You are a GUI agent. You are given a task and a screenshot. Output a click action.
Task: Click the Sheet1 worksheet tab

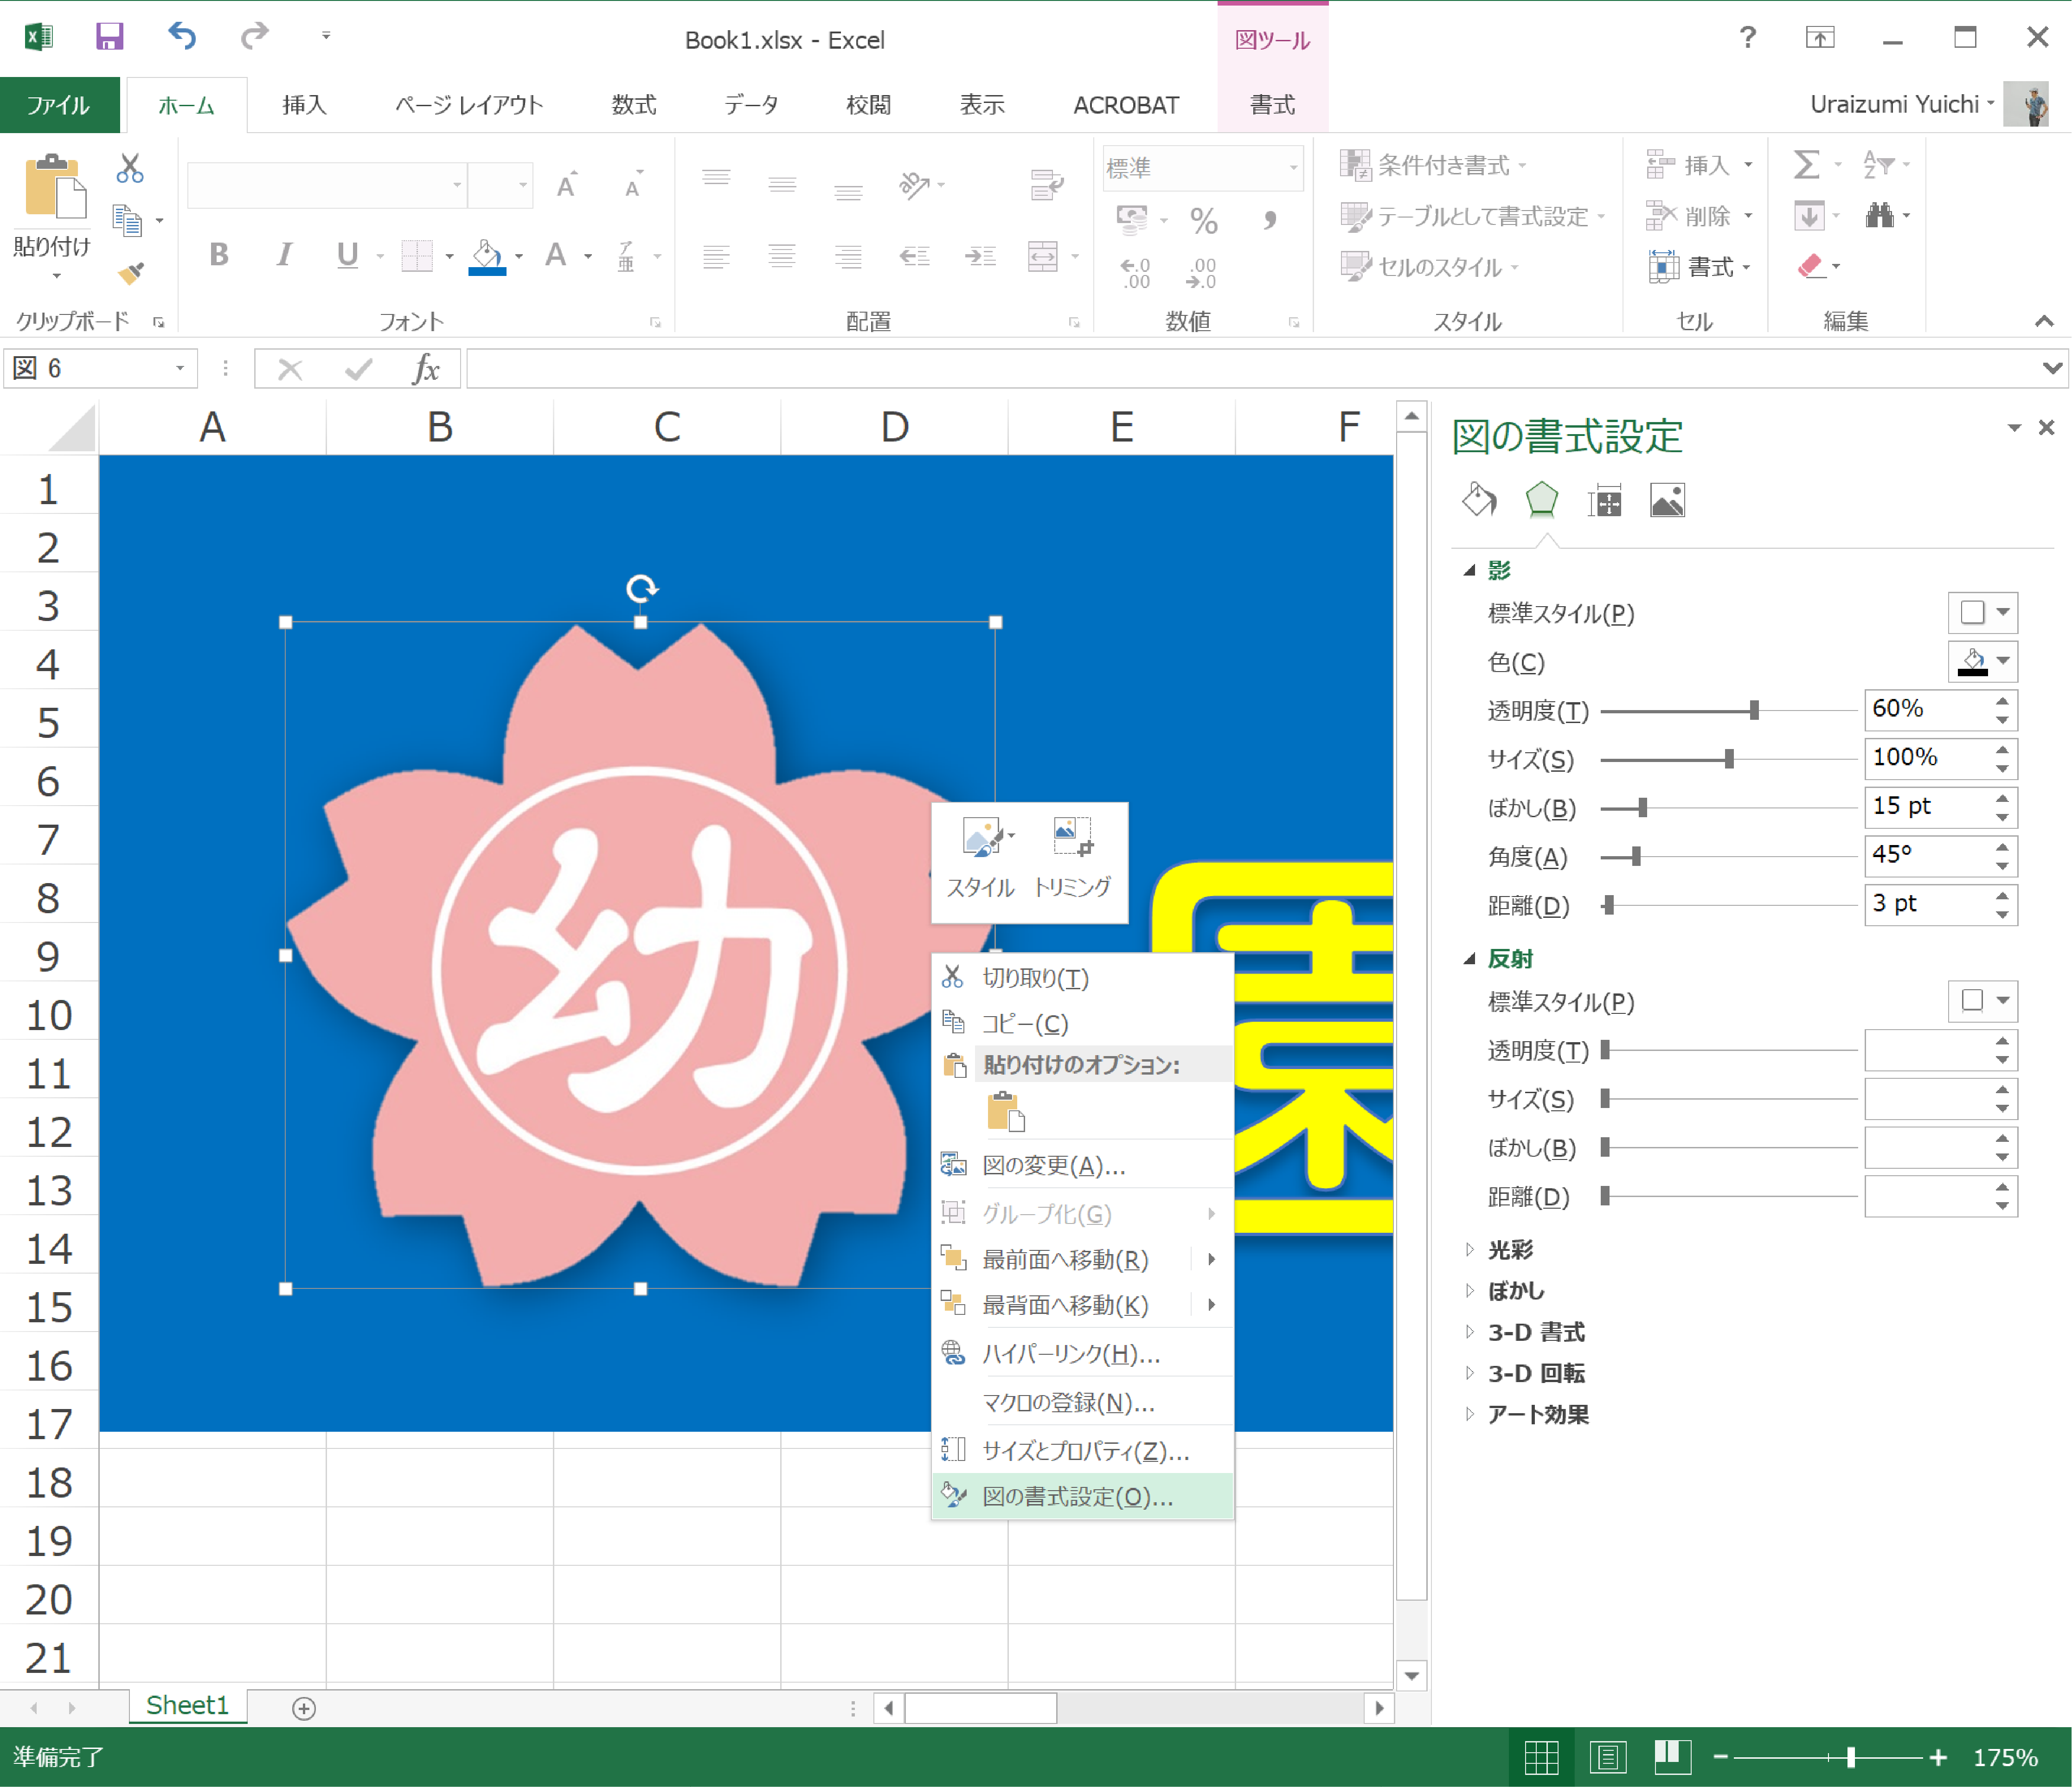point(187,1705)
